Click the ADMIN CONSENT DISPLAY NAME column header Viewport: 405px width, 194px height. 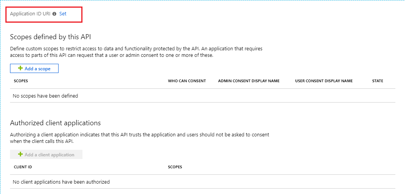click(249, 81)
